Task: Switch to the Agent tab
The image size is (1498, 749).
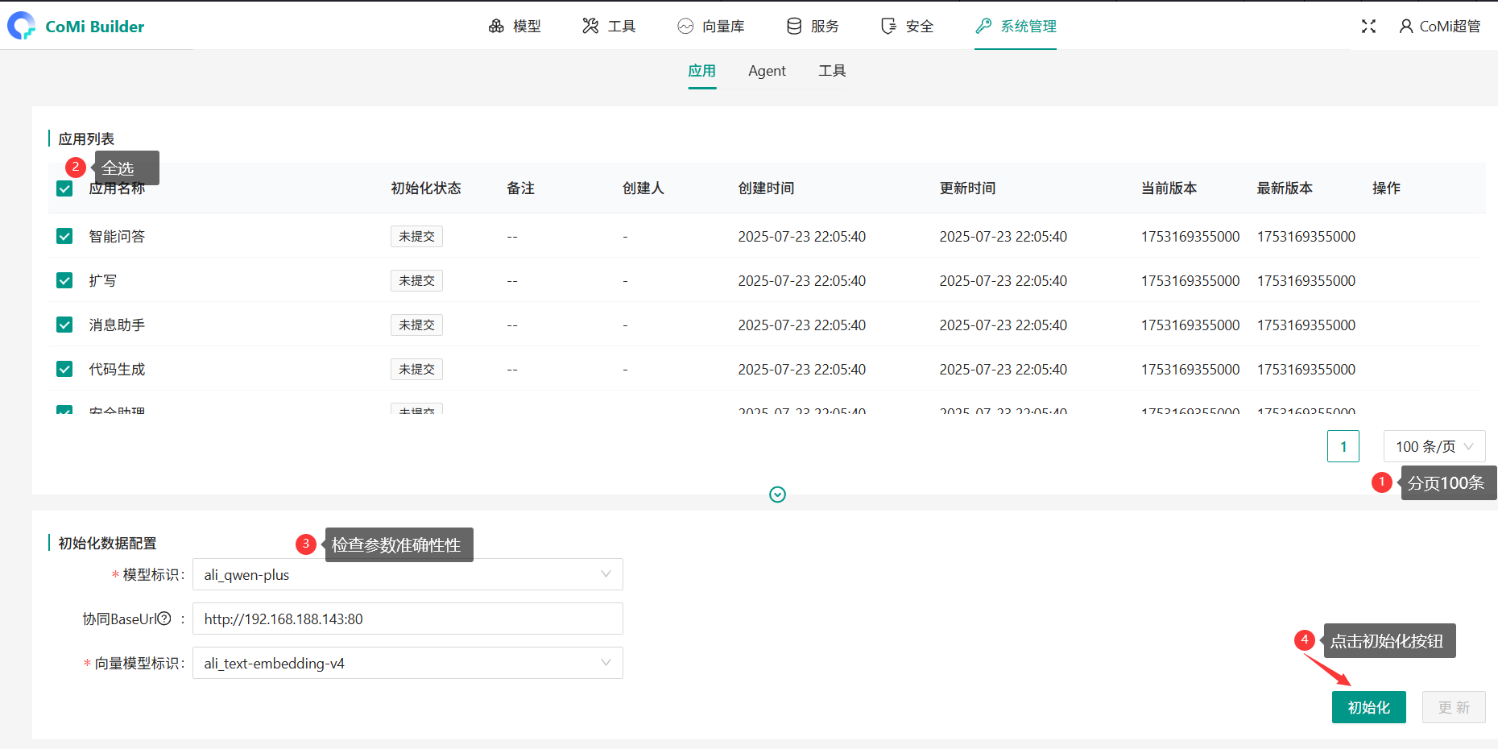Action: pos(767,71)
